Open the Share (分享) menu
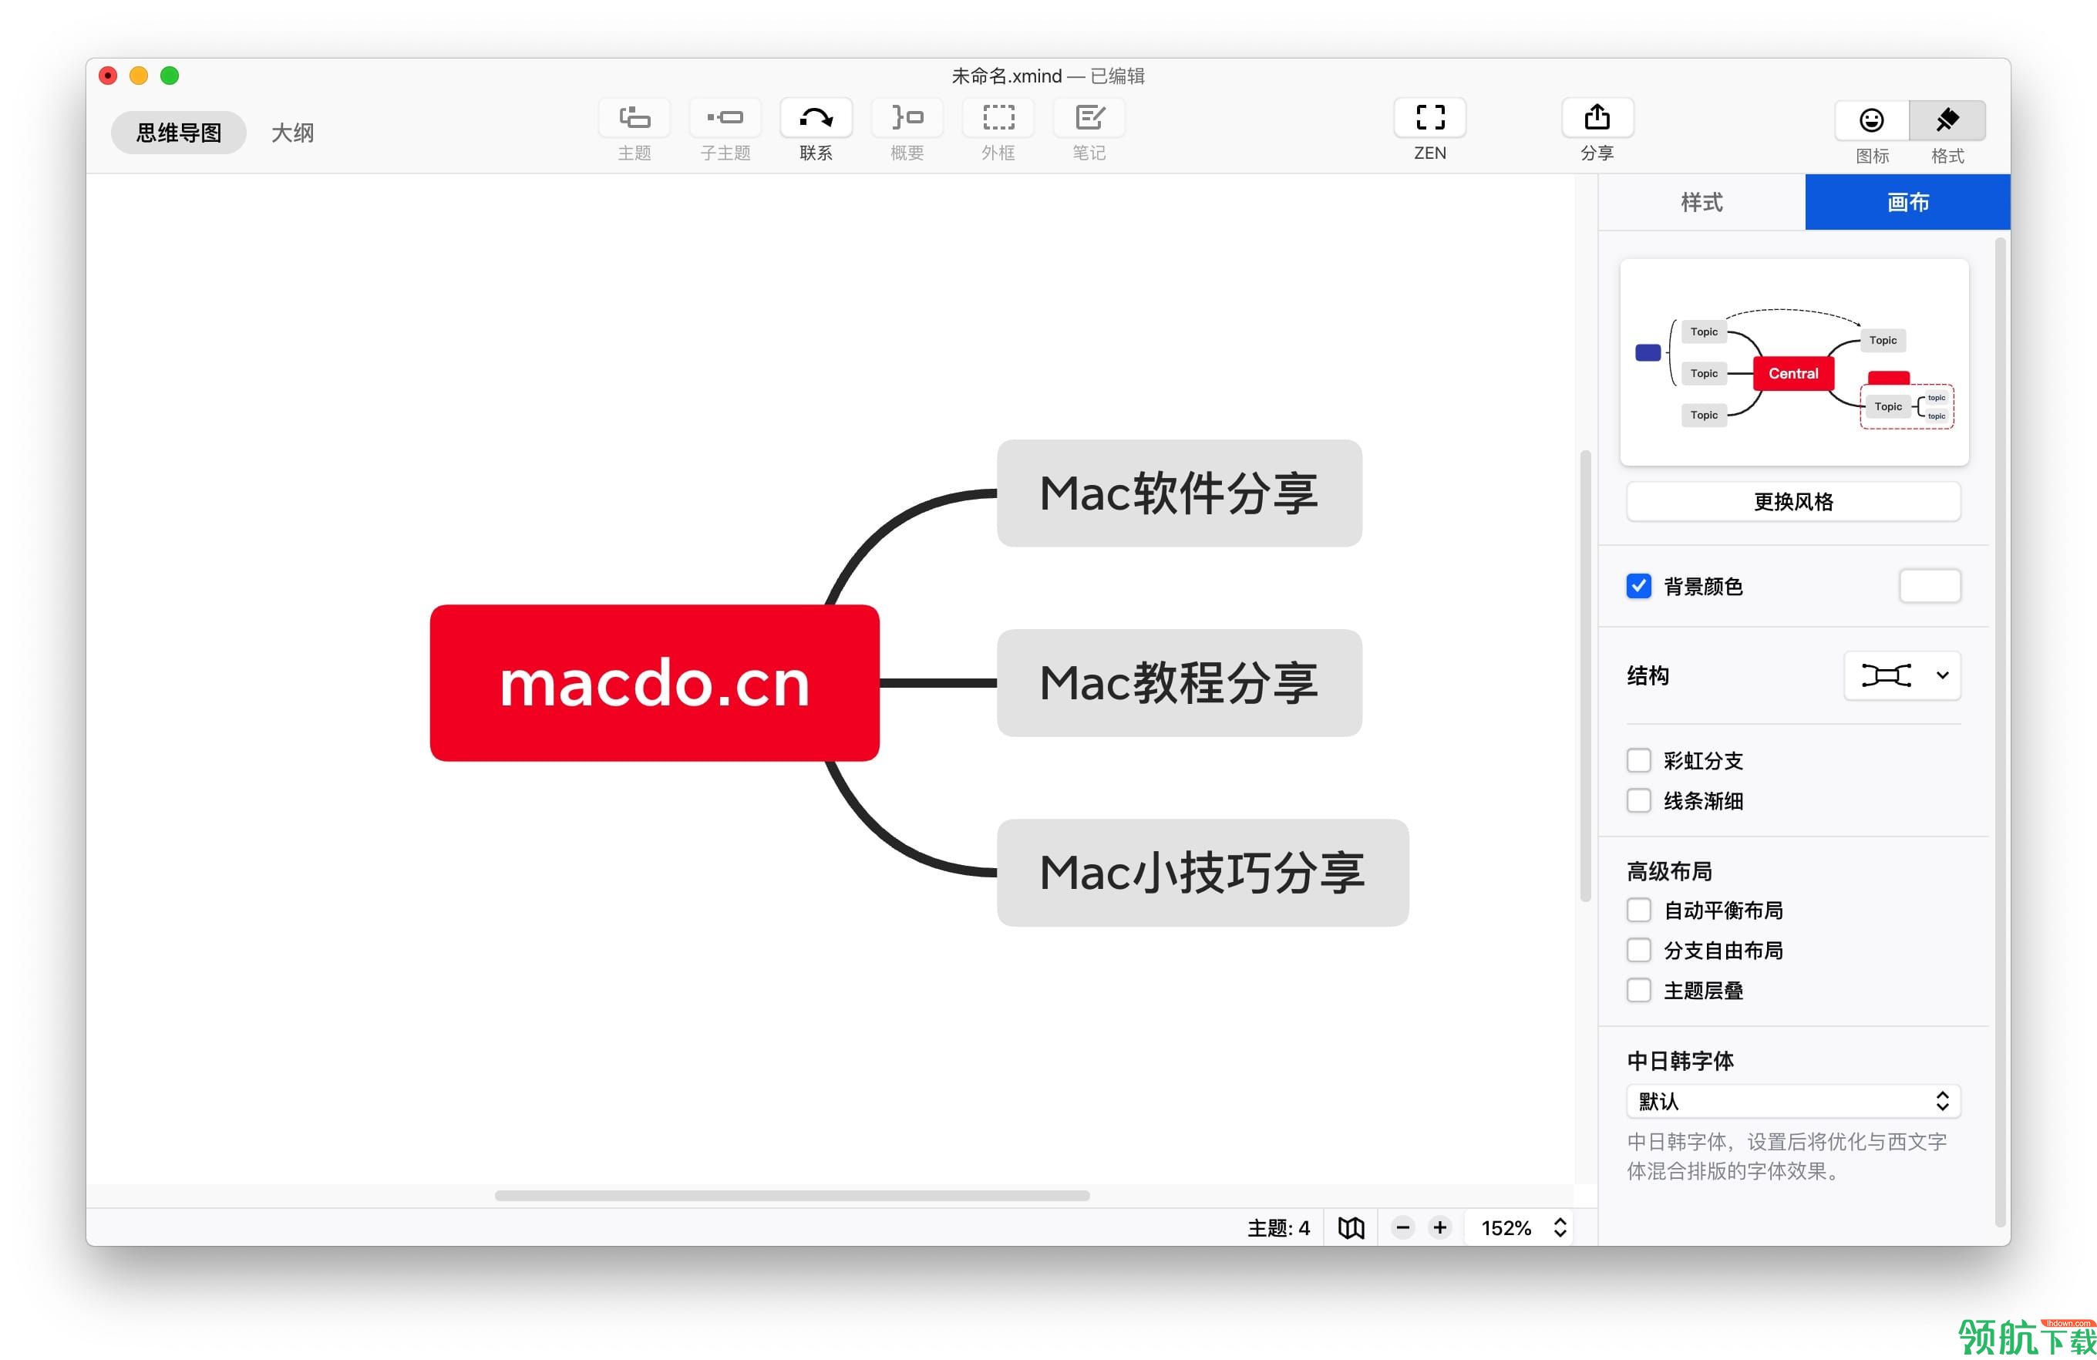 pyautogui.click(x=1597, y=117)
